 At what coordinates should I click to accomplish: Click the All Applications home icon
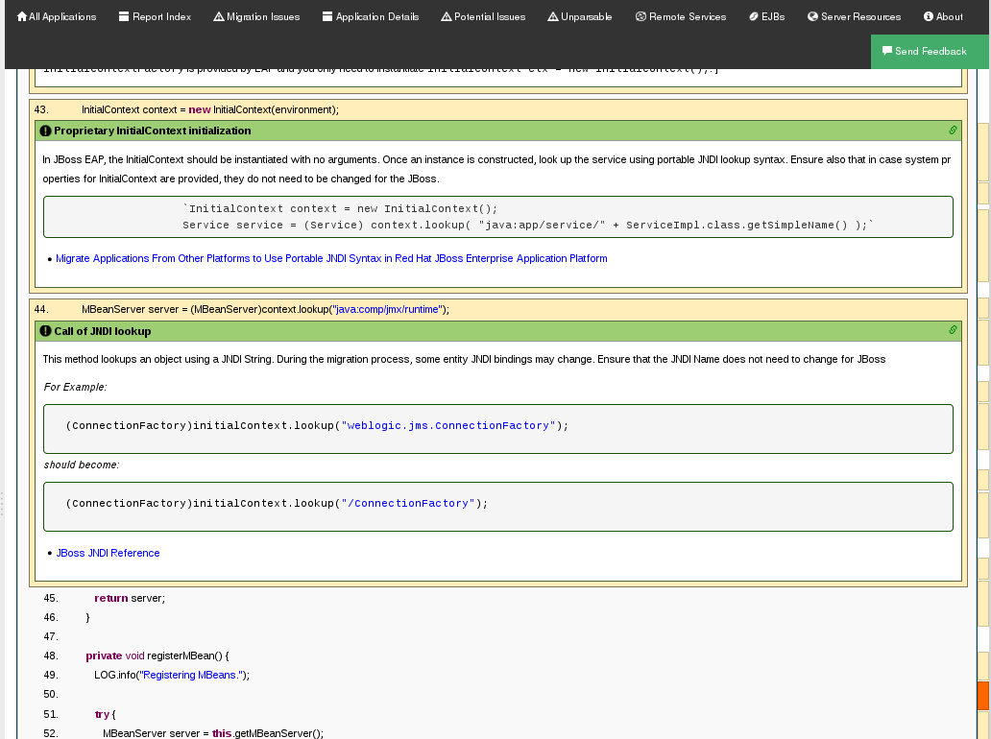24,15
